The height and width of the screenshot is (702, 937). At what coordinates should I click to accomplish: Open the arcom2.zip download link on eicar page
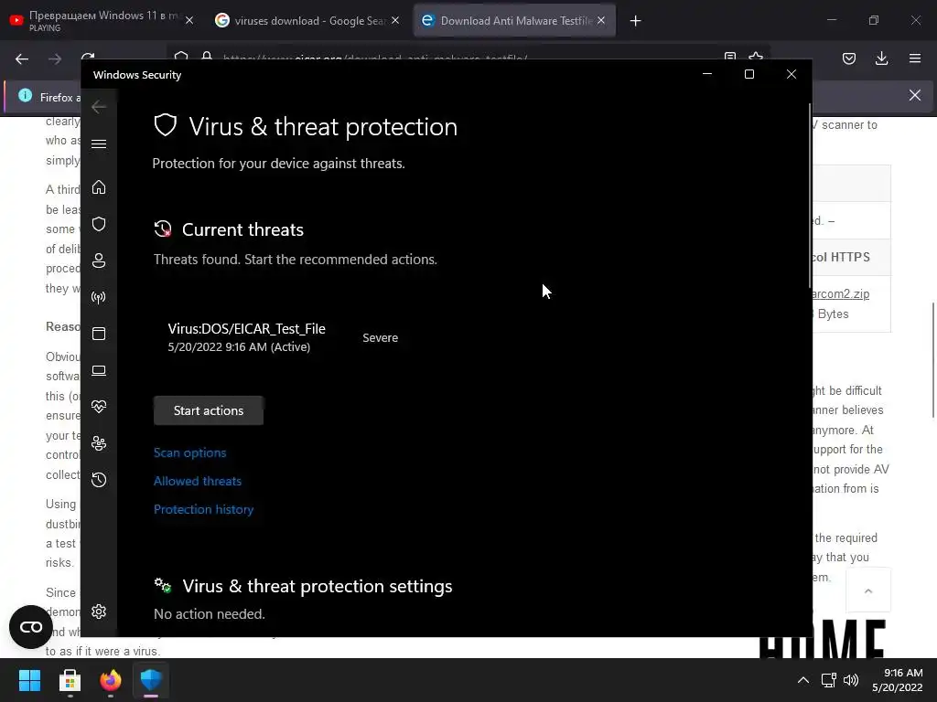(841, 293)
